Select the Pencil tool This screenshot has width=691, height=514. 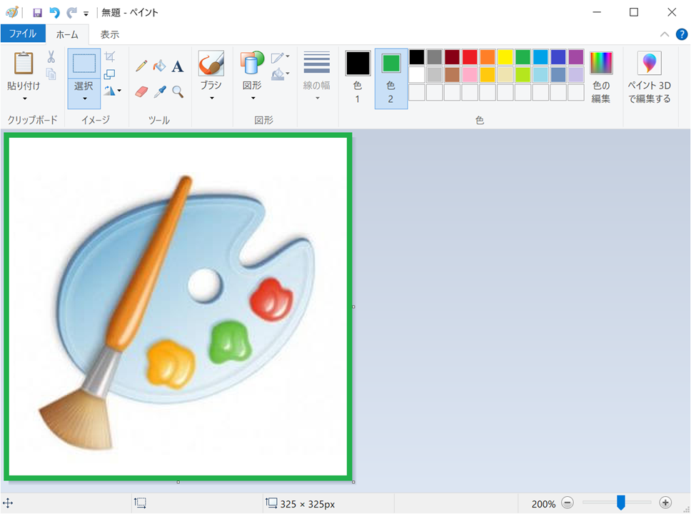141,66
